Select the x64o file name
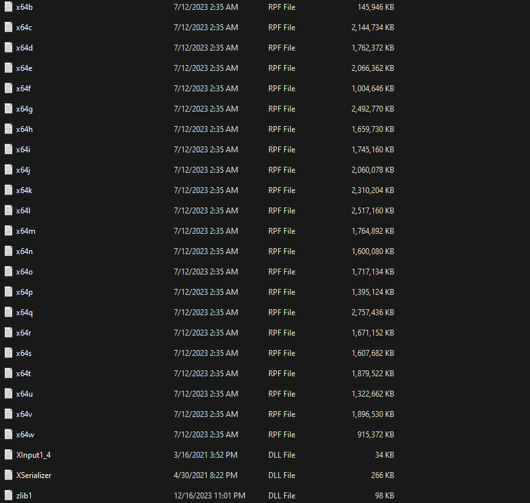530x503 pixels. click(x=24, y=272)
